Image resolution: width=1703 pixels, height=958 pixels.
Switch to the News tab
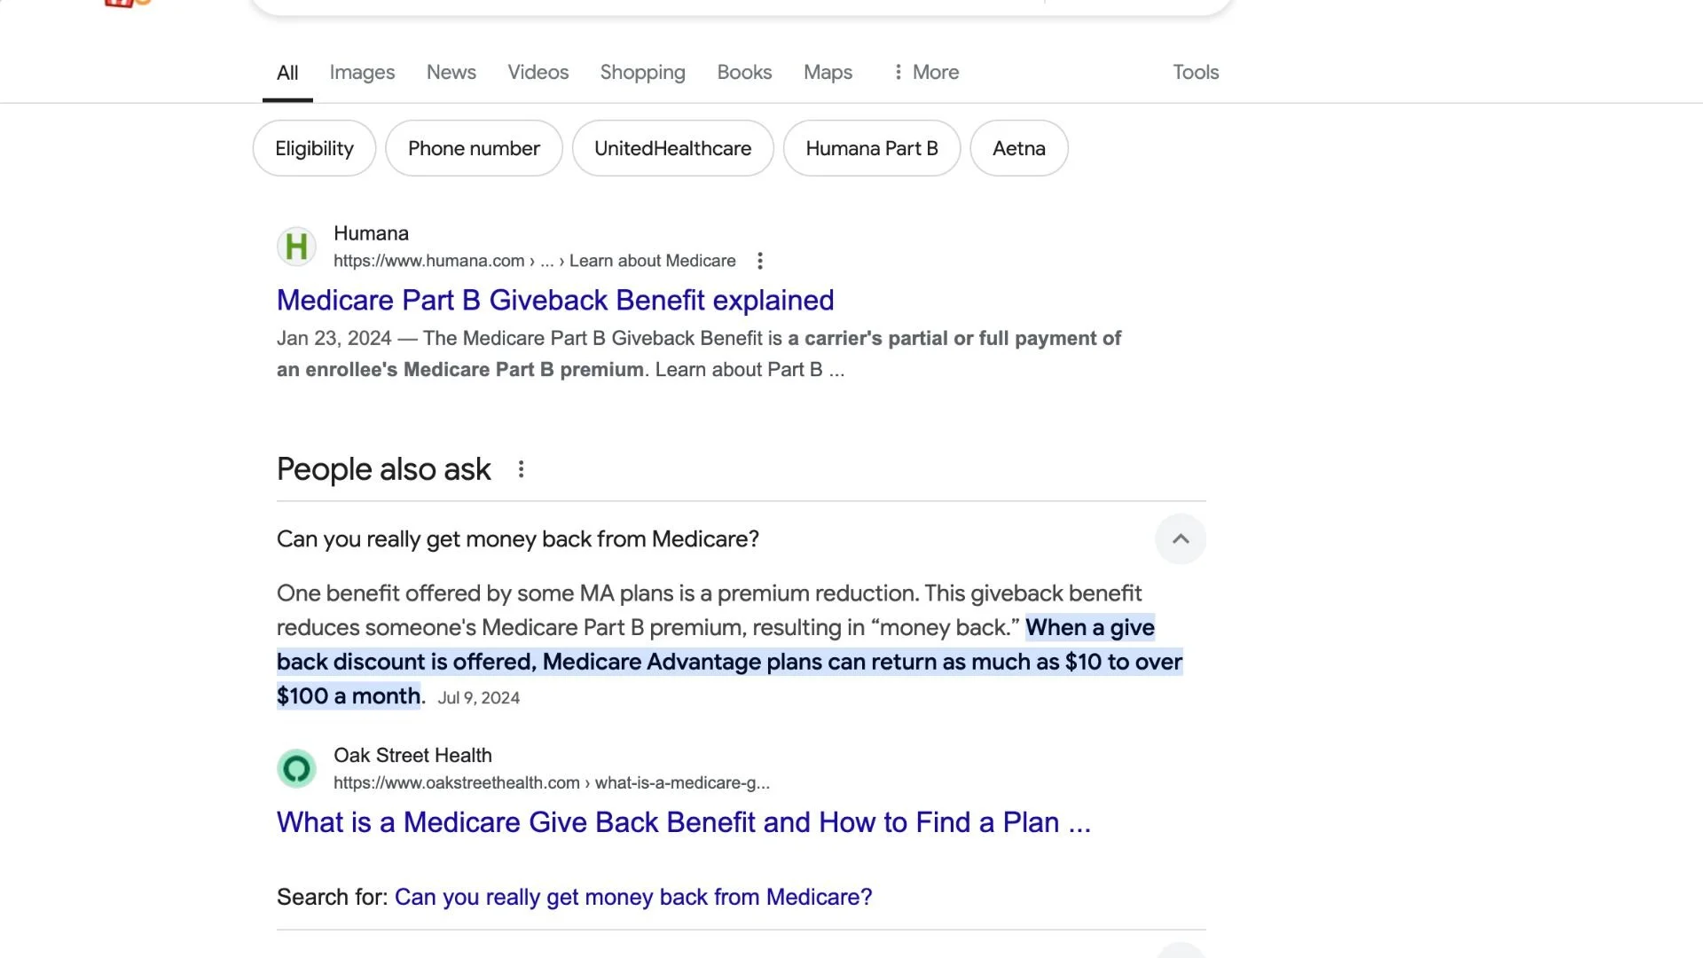451,73
